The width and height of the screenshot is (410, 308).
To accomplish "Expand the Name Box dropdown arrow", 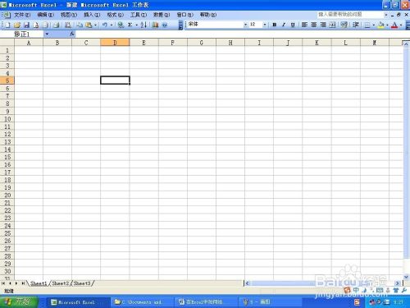I will (47, 34).
